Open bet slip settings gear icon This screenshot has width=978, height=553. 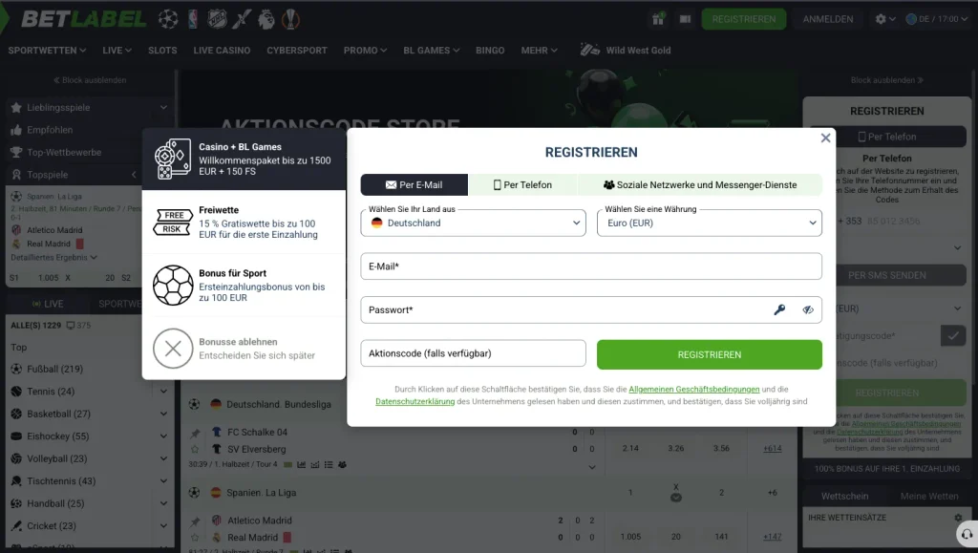pyautogui.click(x=958, y=518)
